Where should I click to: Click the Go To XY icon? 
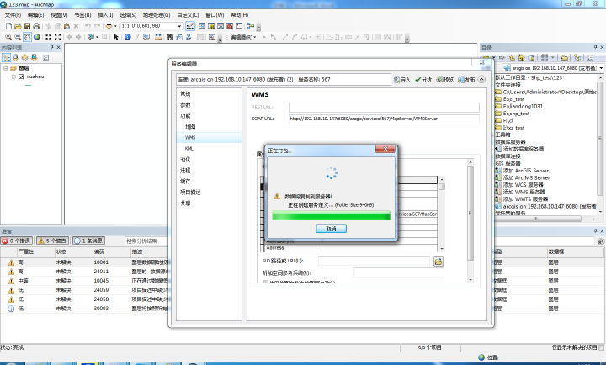[x=189, y=37]
